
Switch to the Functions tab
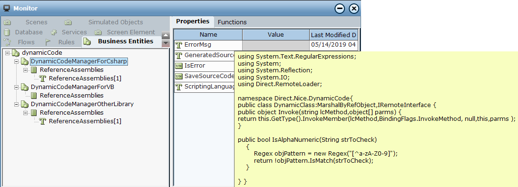click(232, 22)
